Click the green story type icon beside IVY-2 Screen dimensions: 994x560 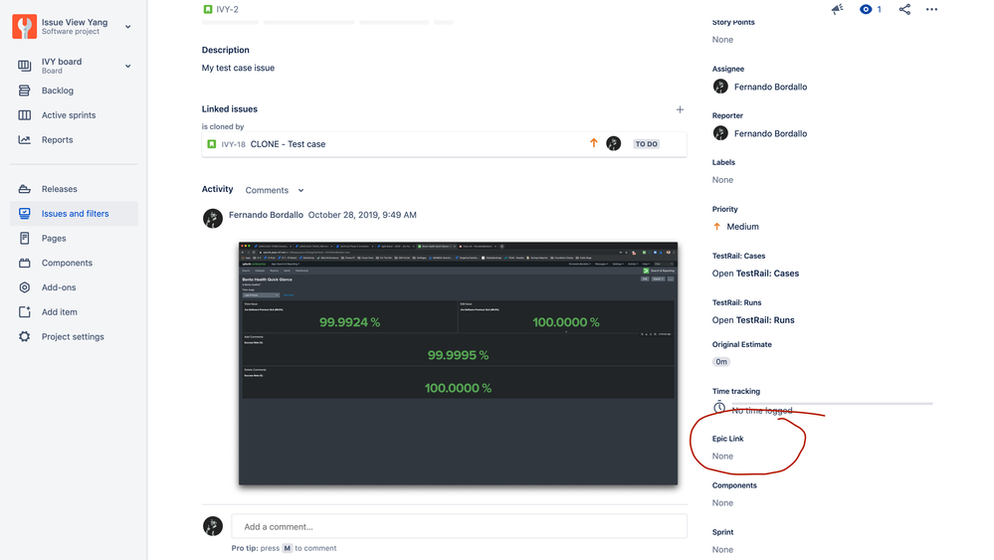(207, 9)
